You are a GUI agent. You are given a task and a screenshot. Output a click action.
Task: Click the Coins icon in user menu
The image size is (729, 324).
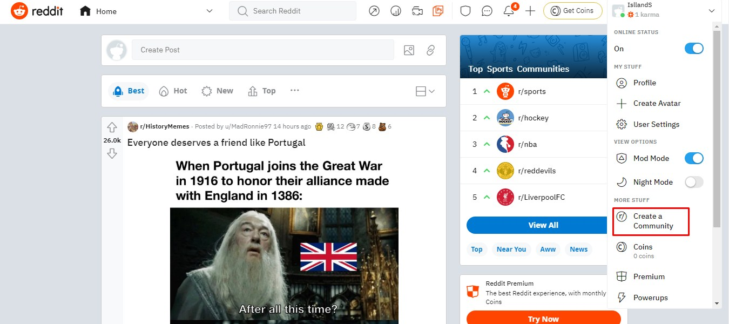(622, 247)
